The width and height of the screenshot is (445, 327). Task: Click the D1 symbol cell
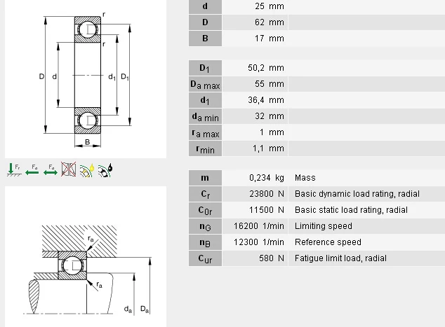pyautogui.click(x=205, y=68)
